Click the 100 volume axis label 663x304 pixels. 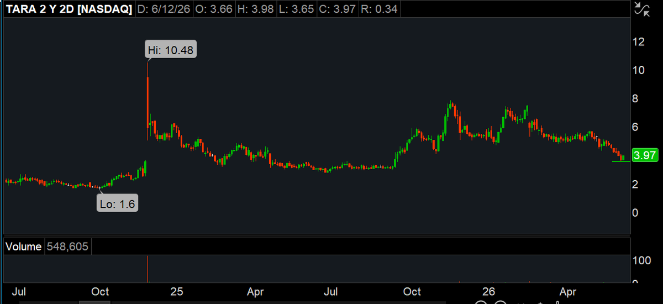coord(641,260)
